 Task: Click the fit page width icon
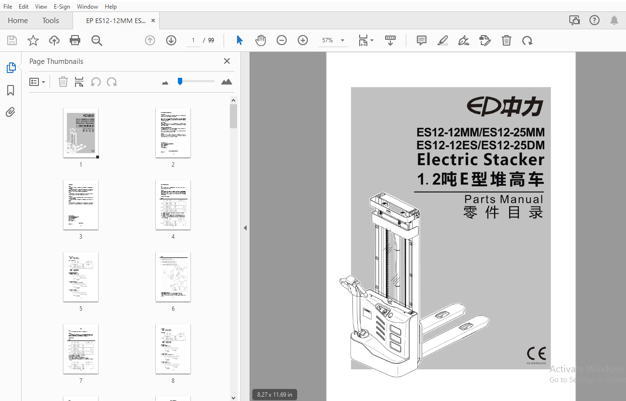[x=363, y=40]
